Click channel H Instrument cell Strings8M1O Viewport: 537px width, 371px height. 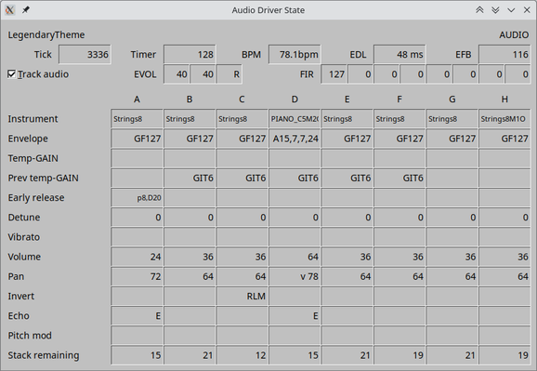pyautogui.click(x=504, y=119)
